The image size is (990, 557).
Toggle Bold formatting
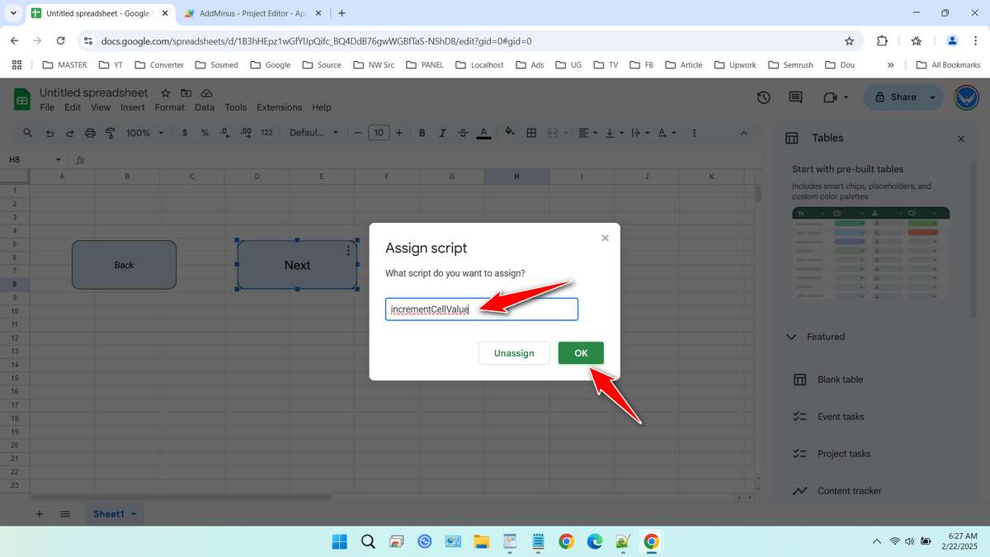click(x=422, y=132)
